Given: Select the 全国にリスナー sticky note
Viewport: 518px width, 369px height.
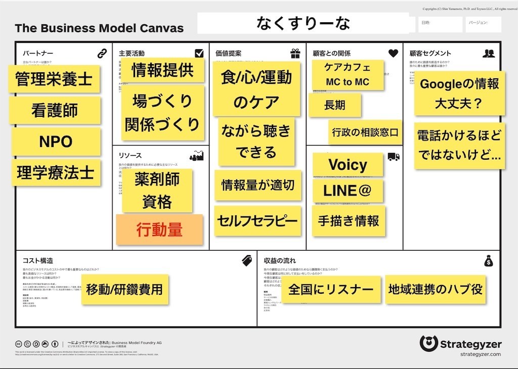Looking at the screenshot, I should (x=331, y=290).
